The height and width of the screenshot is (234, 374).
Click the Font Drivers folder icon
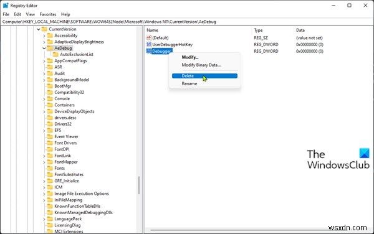tap(50, 143)
